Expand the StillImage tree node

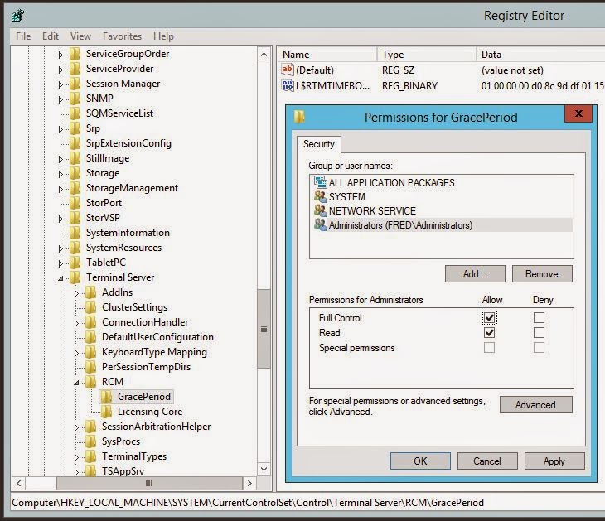[x=60, y=159]
